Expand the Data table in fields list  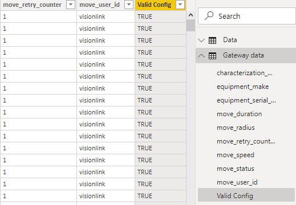(201, 40)
